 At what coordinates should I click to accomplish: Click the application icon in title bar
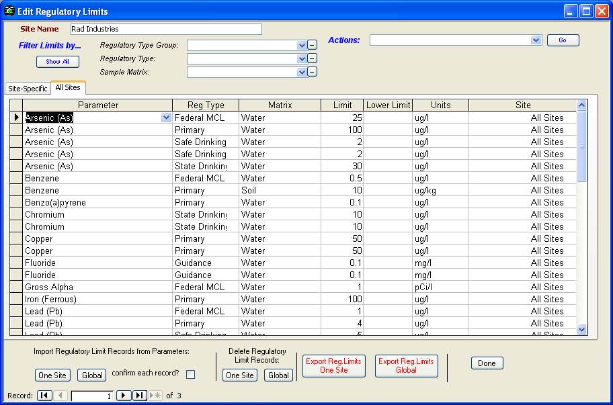pyautogui.click(x=9, y=11)
